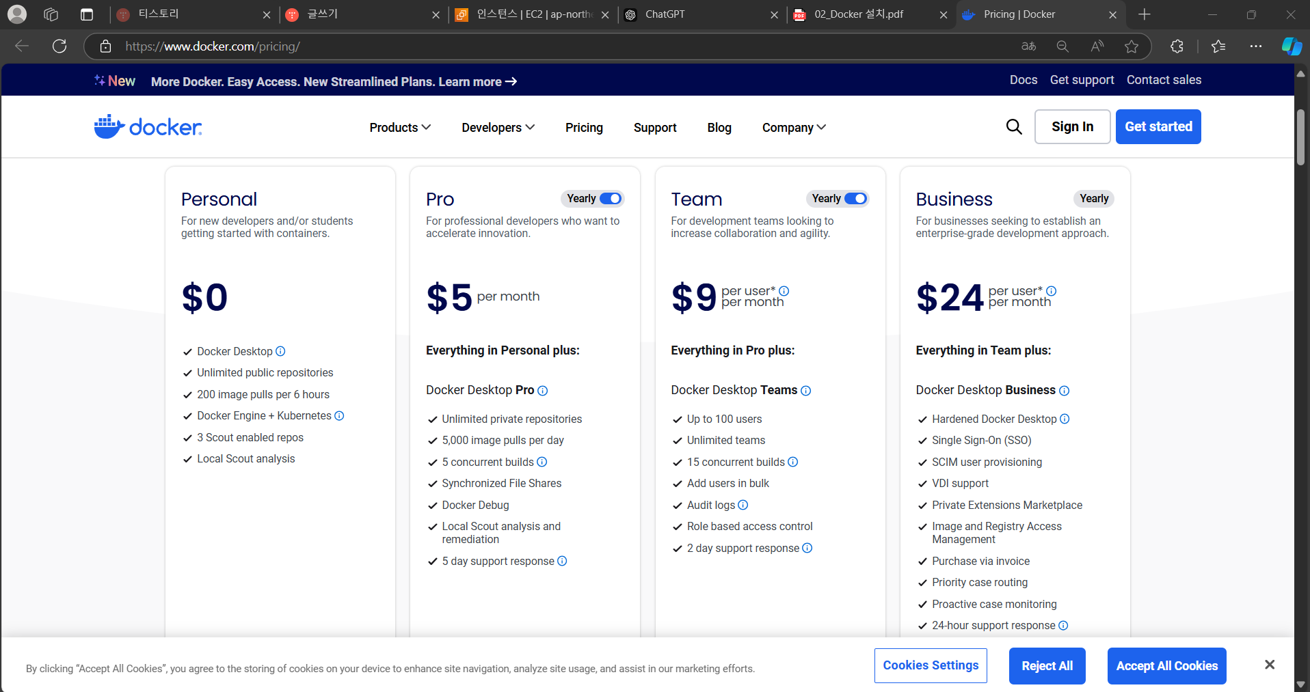View site information lock icon
The image size is (1310, 692).
pyautogui.click(x=105, y=46)
